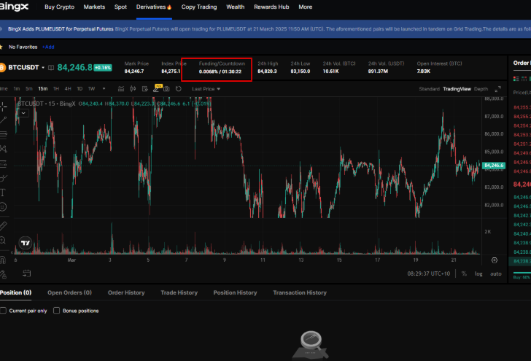Switch to Transaction History tab
Screen dimensions: 531x361
300,292
